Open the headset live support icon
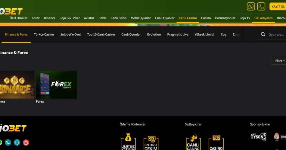This screenshot has width=286, height=150. [x=17, y=142]
